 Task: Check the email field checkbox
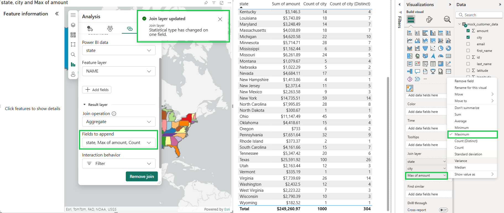tap(468, 44)
